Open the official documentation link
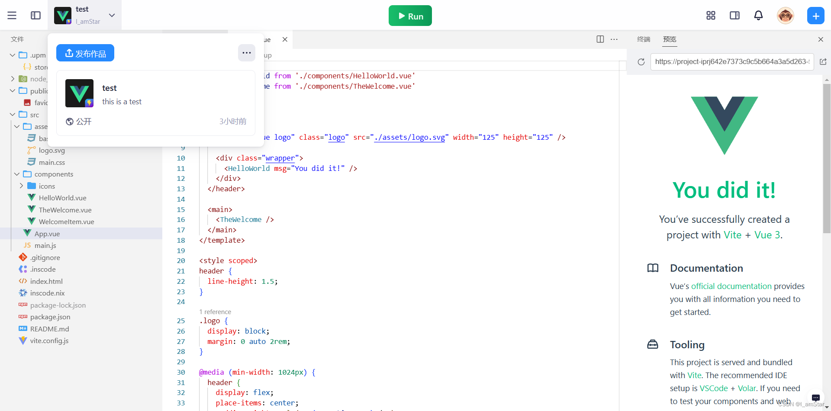 [731, 286]
